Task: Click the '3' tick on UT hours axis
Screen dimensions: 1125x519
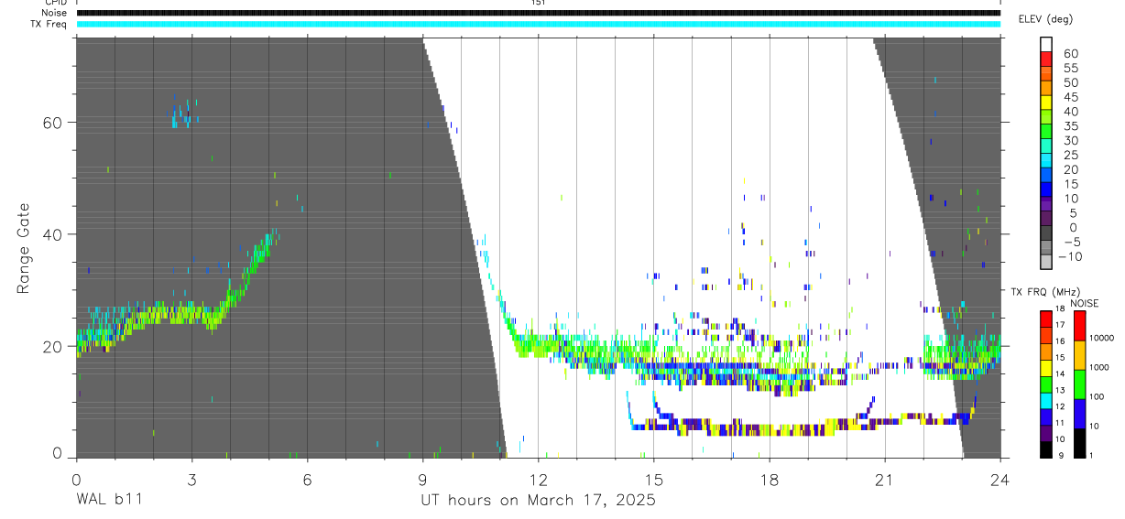Action: tap(191, 480)
